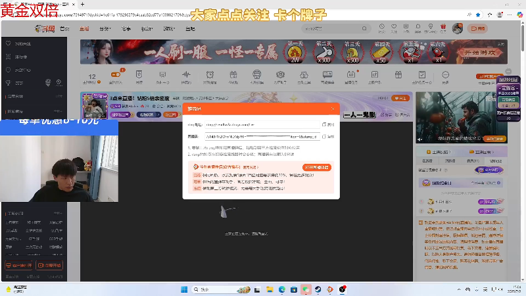Open the greenhouse tomato video ad
Viewport: 526px width, 296px height.
pos(462,117)
